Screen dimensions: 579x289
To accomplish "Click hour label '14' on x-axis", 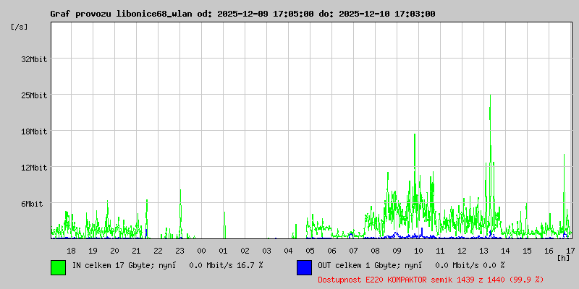I will tap(505, 251).
